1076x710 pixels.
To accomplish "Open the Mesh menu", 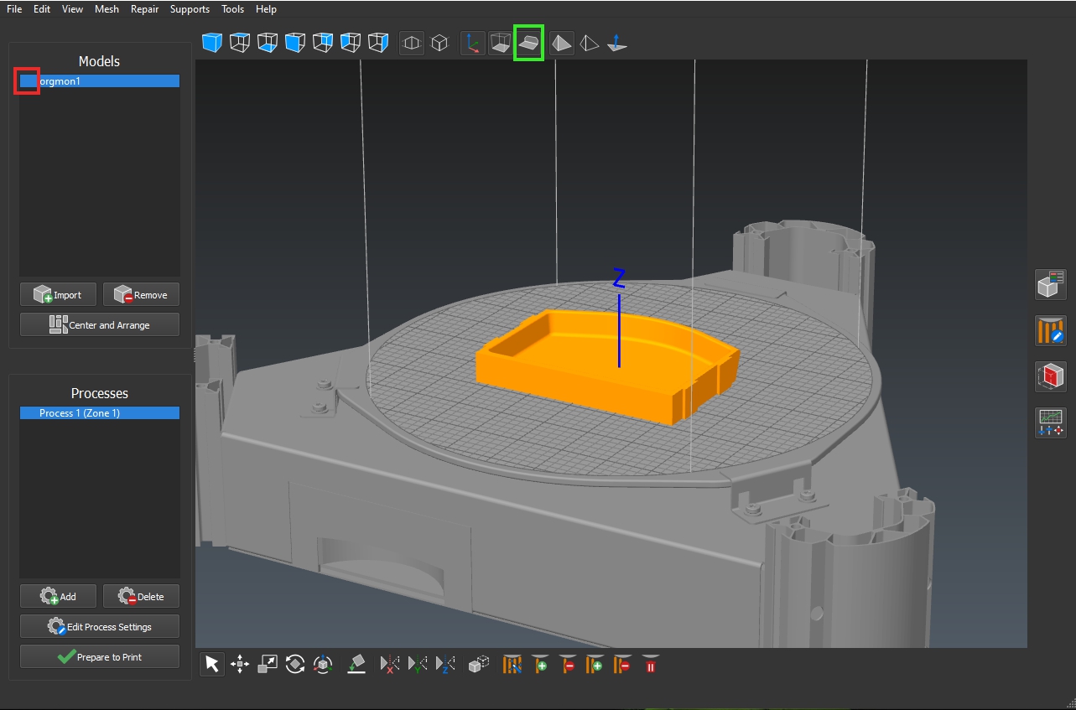I will click(x=107, y=9).
